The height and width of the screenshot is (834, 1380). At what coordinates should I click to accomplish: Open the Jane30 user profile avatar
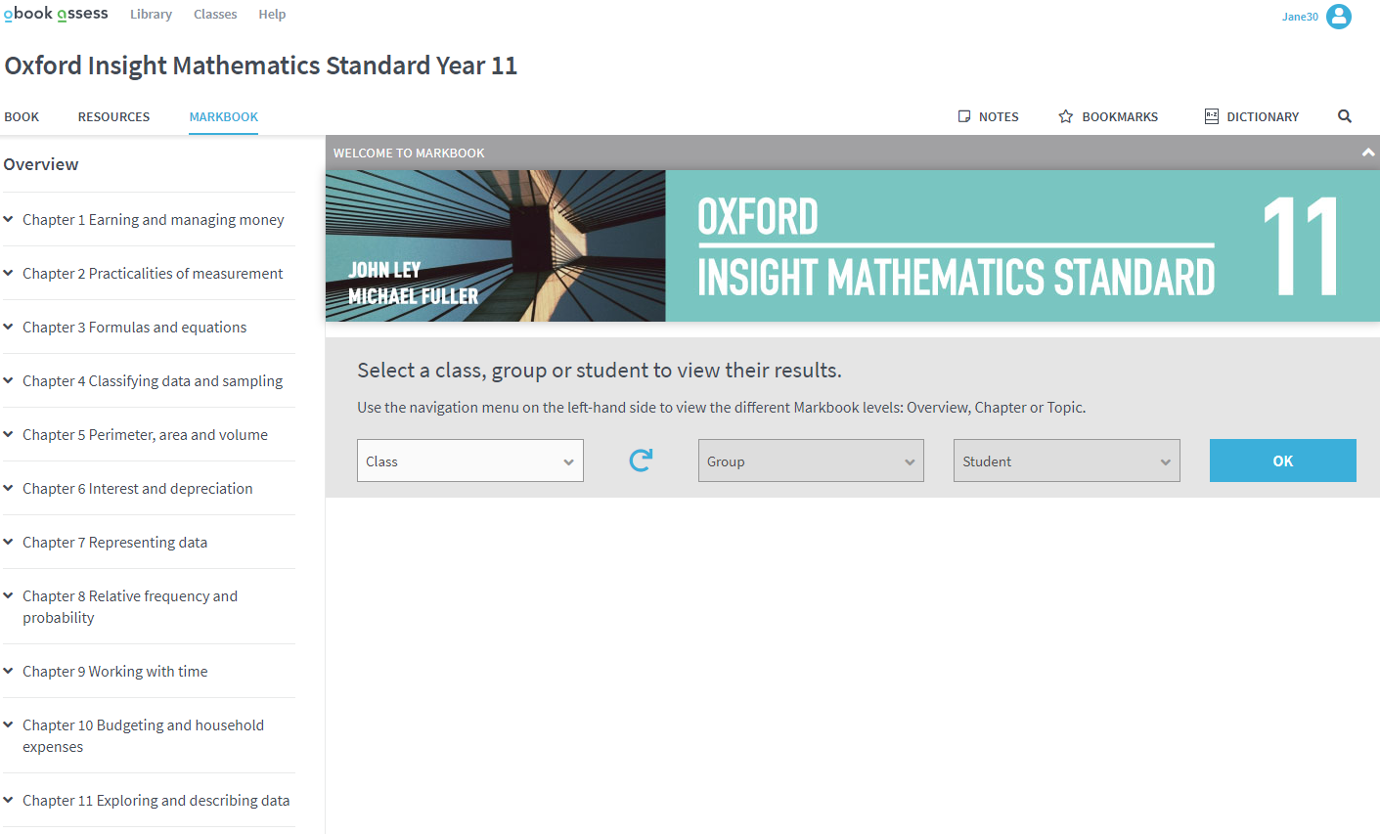(x=1338, y=16)
